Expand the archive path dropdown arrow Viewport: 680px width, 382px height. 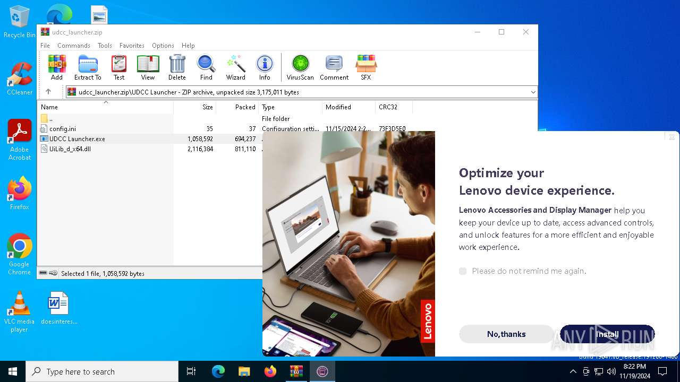click(533, 92)
